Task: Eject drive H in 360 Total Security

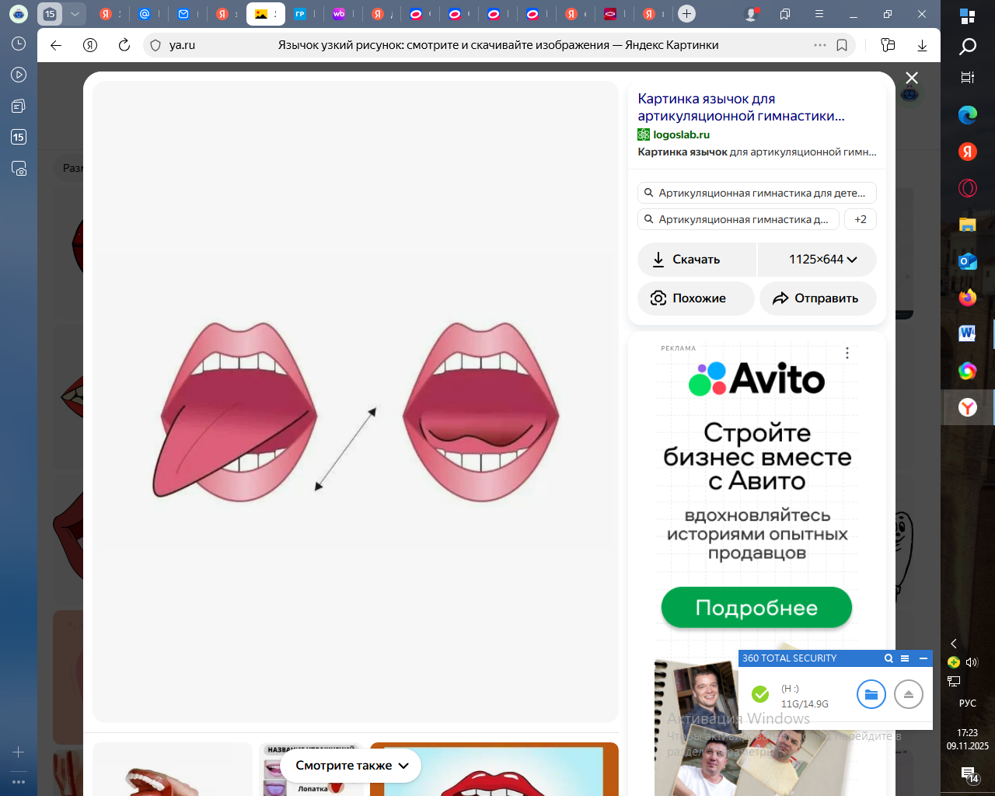Action: (x=908, y=694)
